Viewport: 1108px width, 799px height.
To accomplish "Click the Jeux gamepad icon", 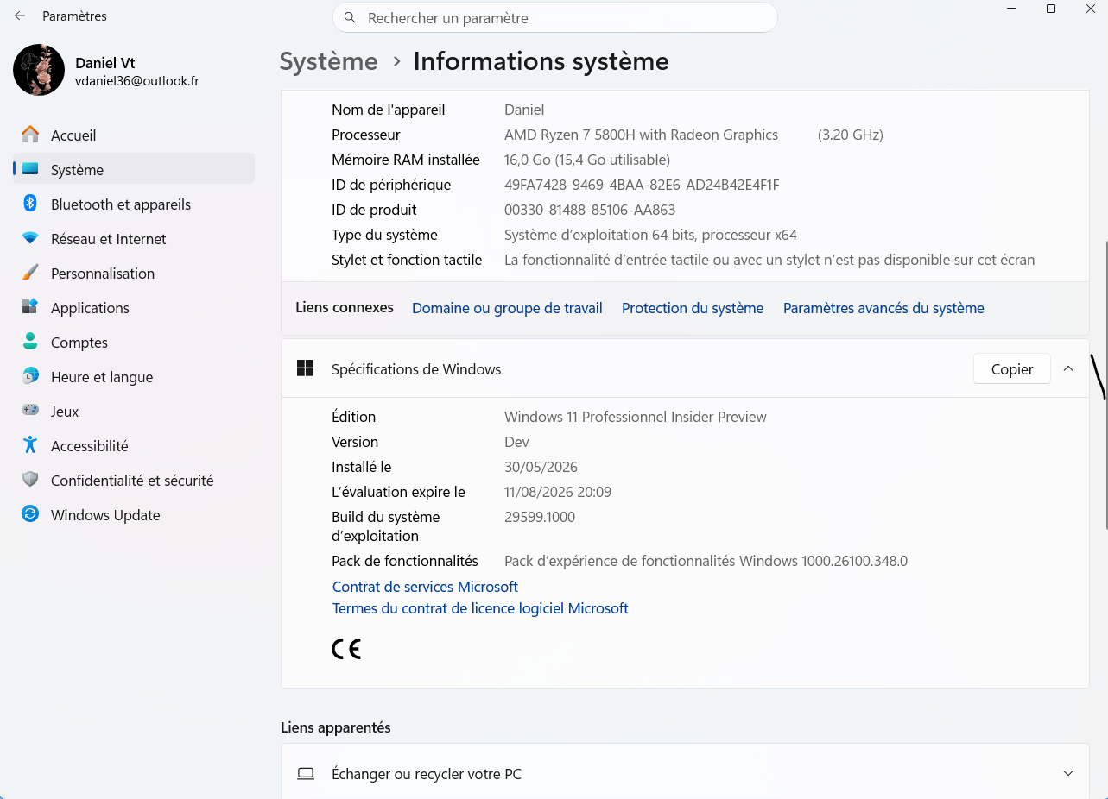I will [30, 411].
